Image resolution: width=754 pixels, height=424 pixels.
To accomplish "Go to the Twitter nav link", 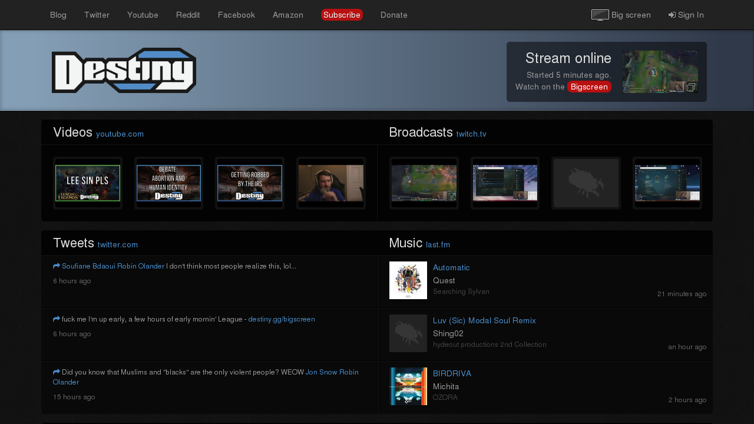I will pyautogui.click(x=97, y=15).
